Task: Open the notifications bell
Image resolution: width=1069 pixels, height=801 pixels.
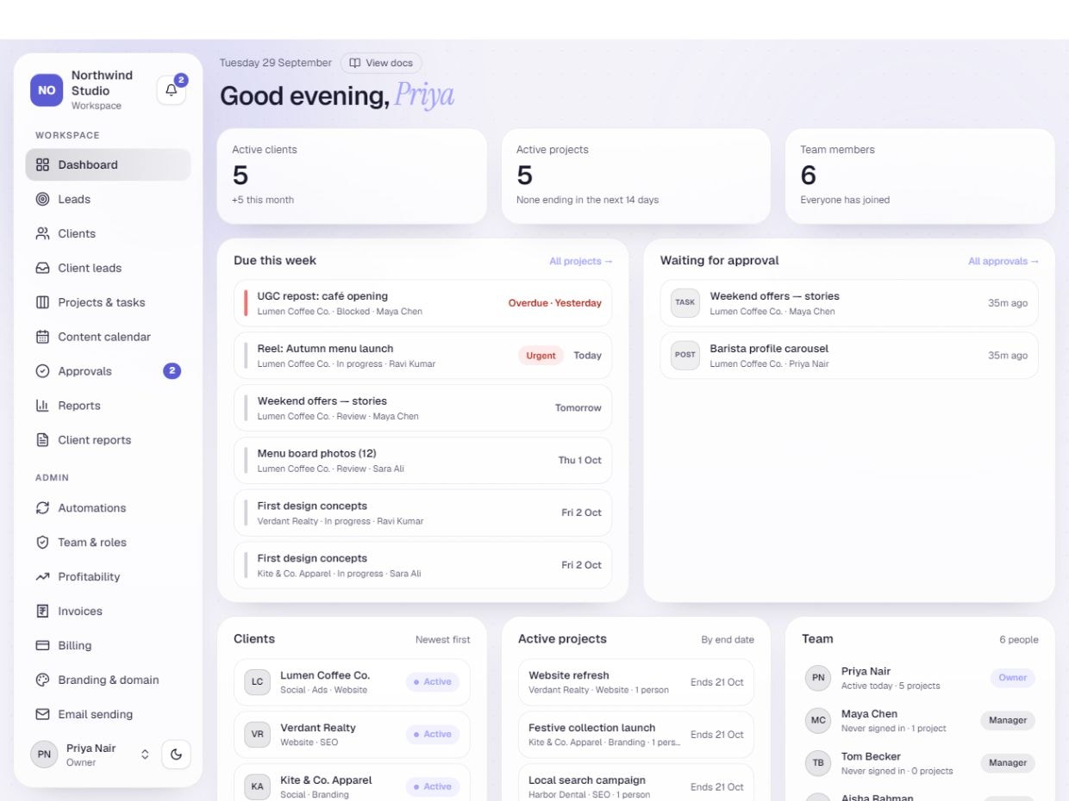Action: pyautogui.click(x=171, y=90)
